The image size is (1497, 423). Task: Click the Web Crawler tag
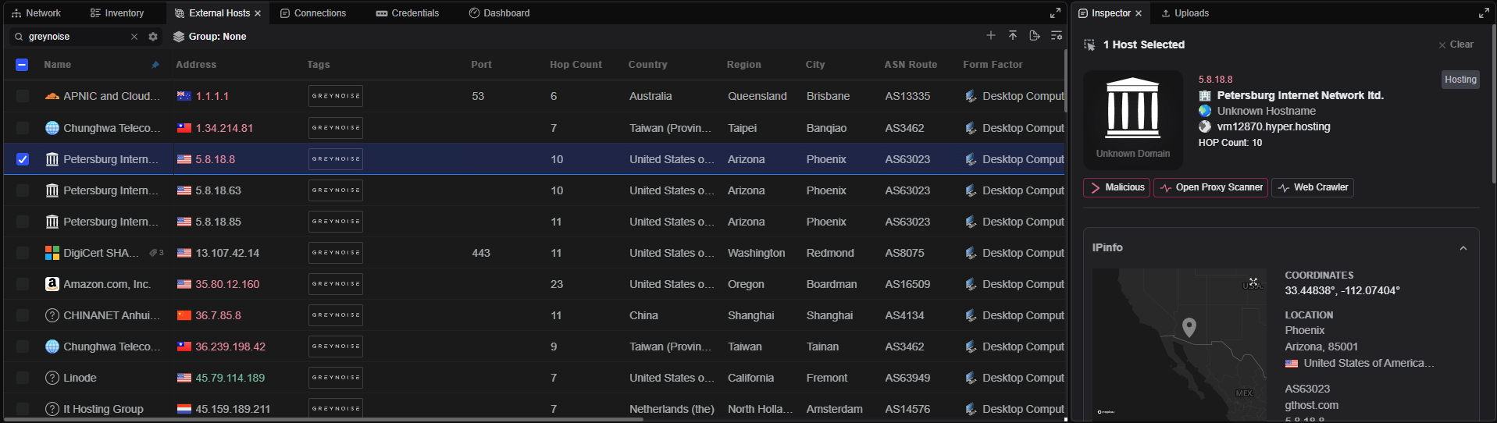[1313, 187]
